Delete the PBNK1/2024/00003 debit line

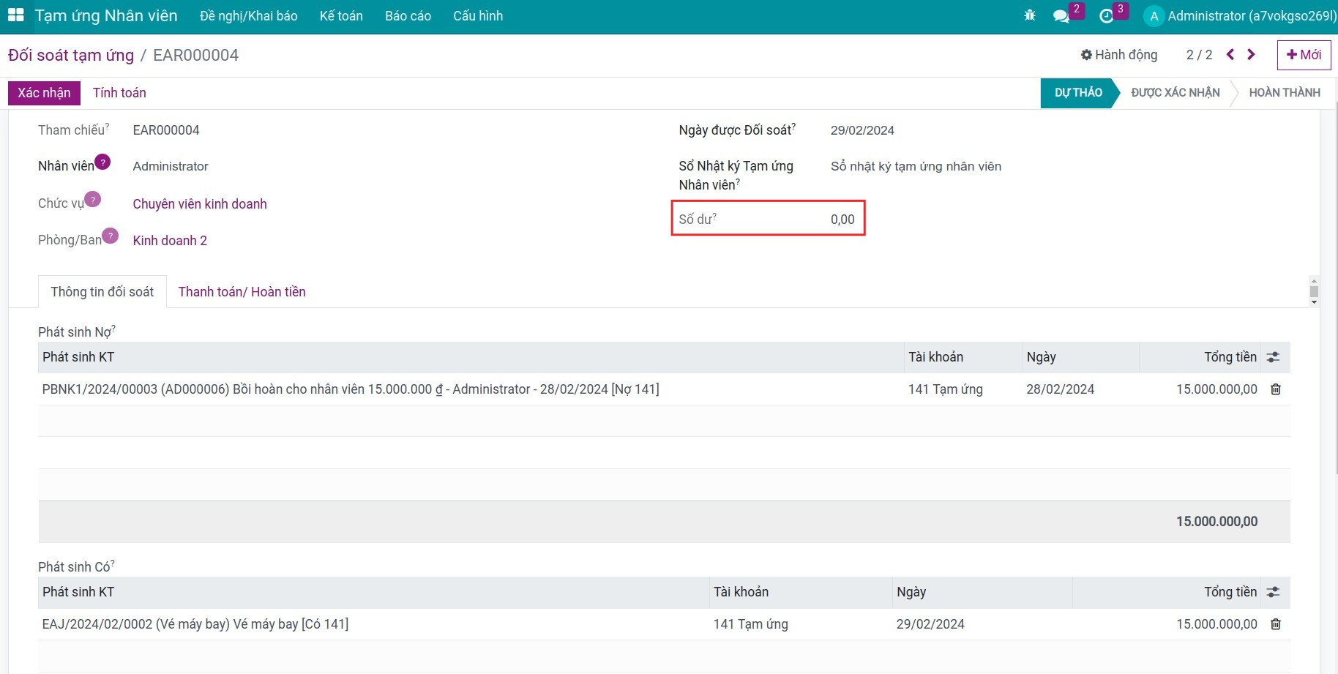[x=1276, y=389]
